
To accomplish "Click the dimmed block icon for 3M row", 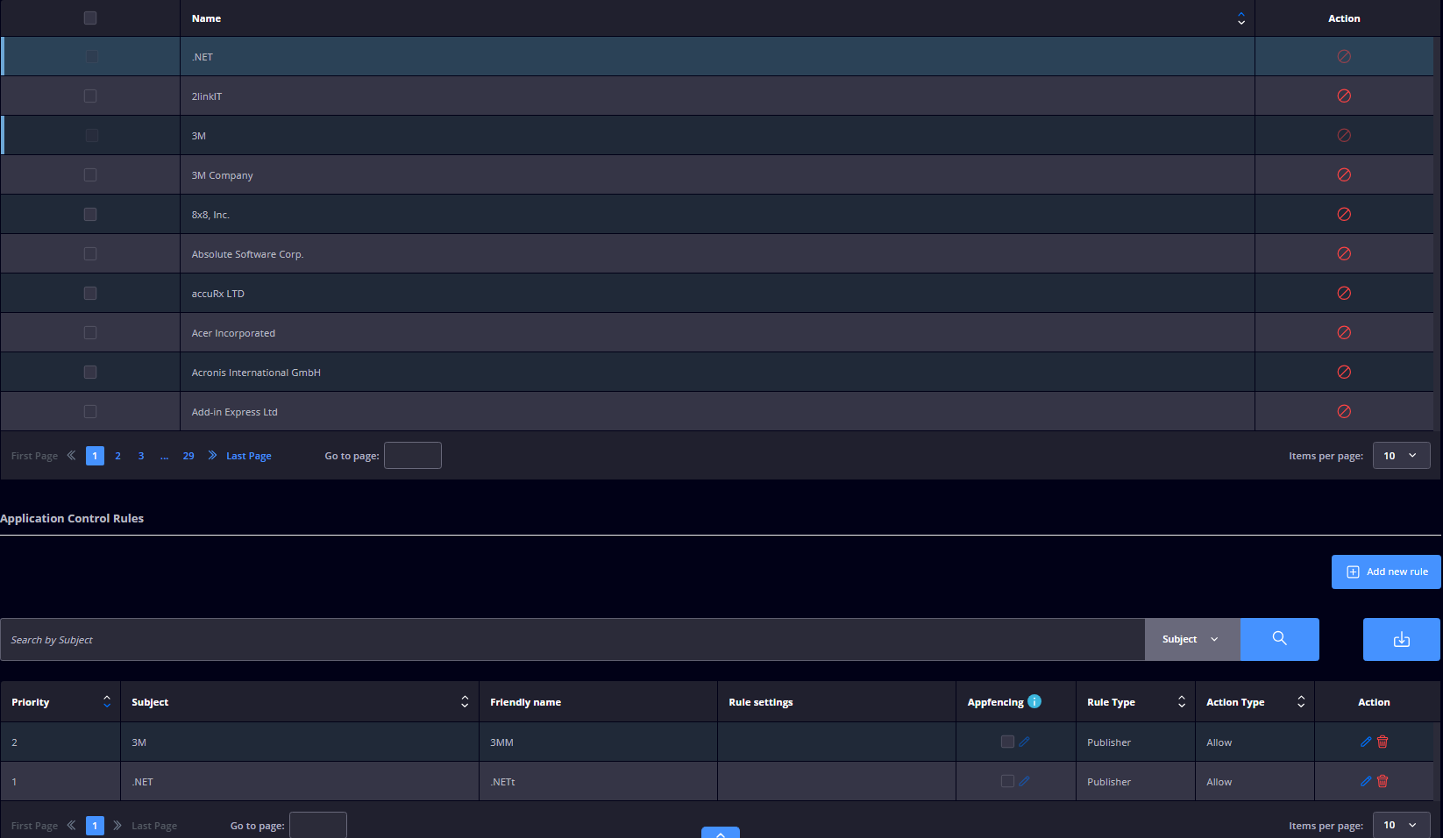I will [x=1344, y=135].
